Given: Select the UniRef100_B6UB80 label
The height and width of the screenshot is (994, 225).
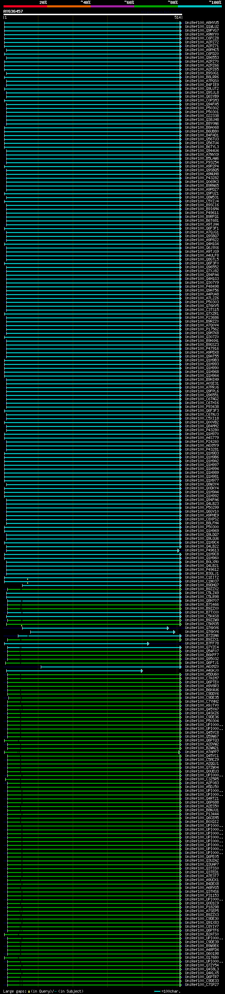Looking at the screenshot, I should click(x=201, y=131).
